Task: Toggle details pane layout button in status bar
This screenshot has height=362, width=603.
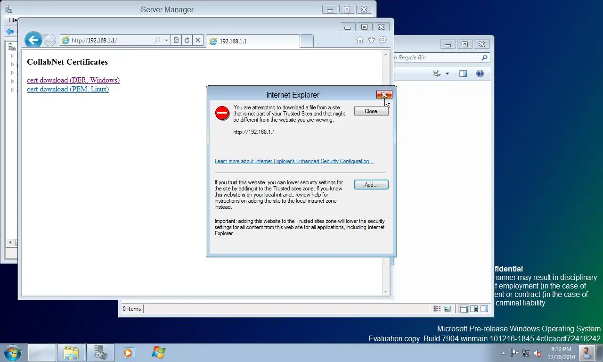Action: (x=474, y=309)
